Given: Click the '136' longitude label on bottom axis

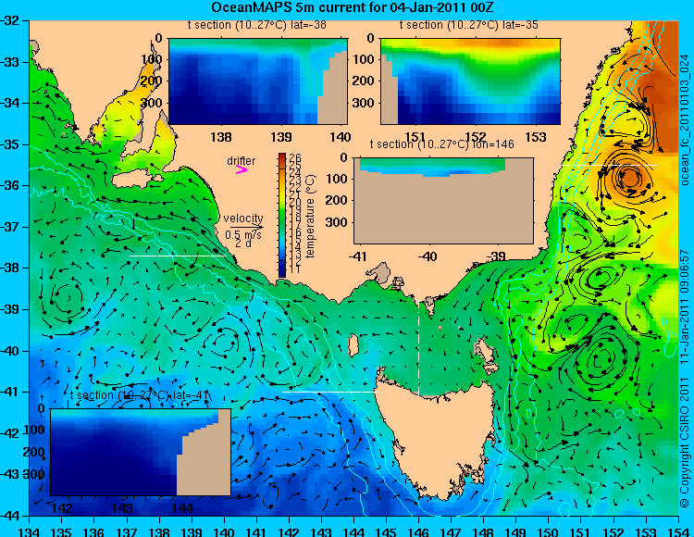Looking at the screenshot, I should [94, 531].
